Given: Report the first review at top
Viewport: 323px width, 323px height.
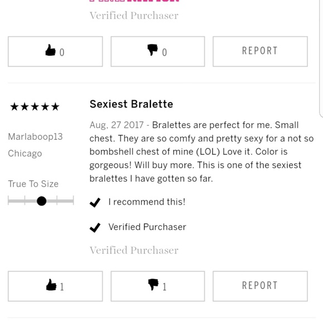Looking at the screenshot, I should point(260,51).
